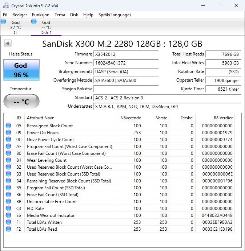Click the ID column header
Image resolution: width=245 pixels, height=251 pixels.
pos(19,118)
